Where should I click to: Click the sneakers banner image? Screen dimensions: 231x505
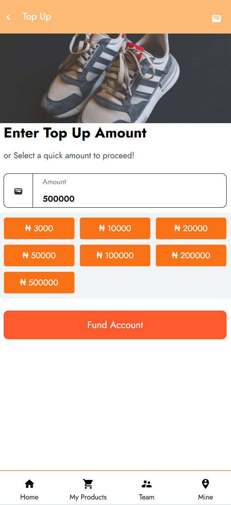pos(115,78)
